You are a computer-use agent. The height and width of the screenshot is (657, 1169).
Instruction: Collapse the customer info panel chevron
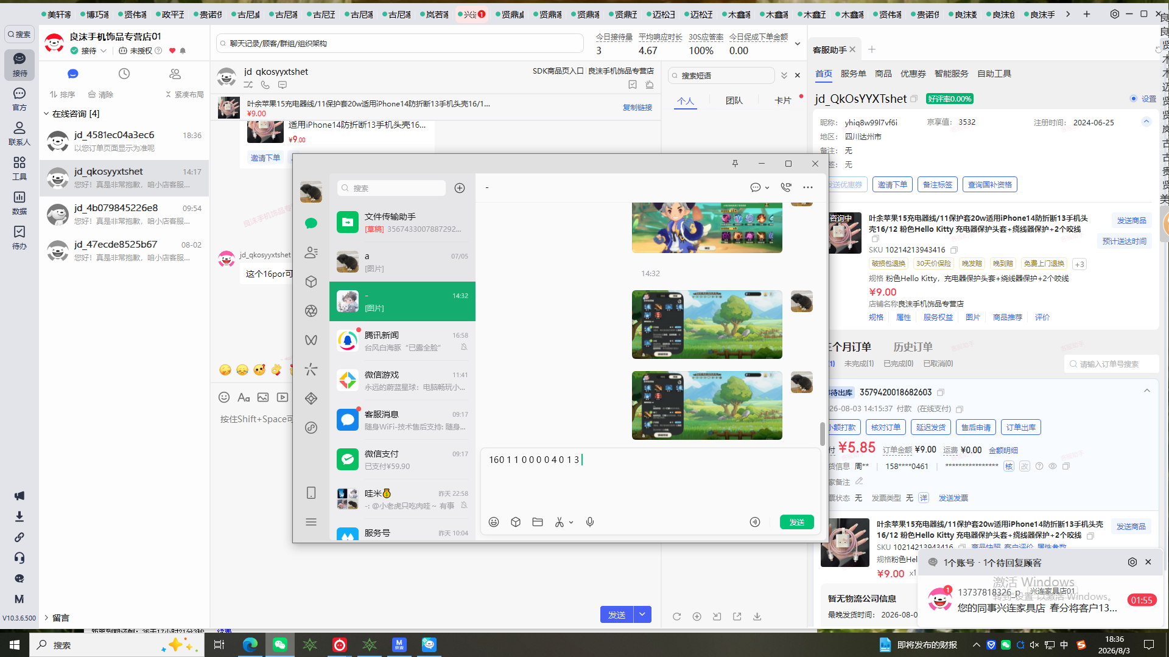(1146, 122)
